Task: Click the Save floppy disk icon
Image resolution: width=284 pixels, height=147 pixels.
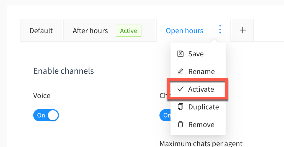Action: (x=180, y=54)
